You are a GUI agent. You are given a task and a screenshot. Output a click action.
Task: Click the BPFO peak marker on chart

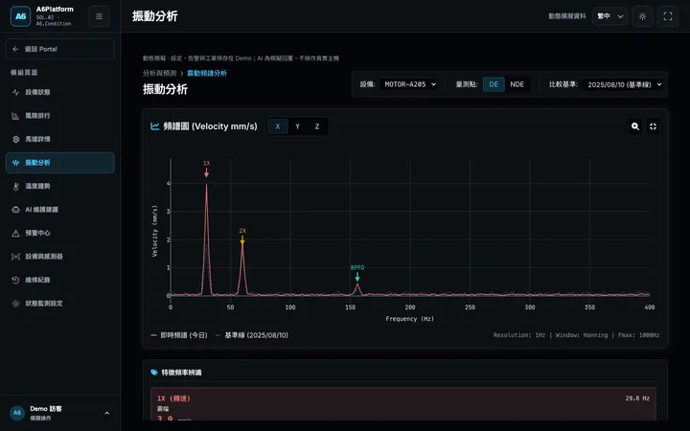pyautogui.click(x=357, y=273)
